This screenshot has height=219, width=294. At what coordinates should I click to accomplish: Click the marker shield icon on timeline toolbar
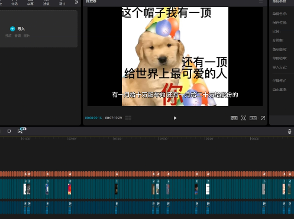pyautogui.click(x=9, y=131)
